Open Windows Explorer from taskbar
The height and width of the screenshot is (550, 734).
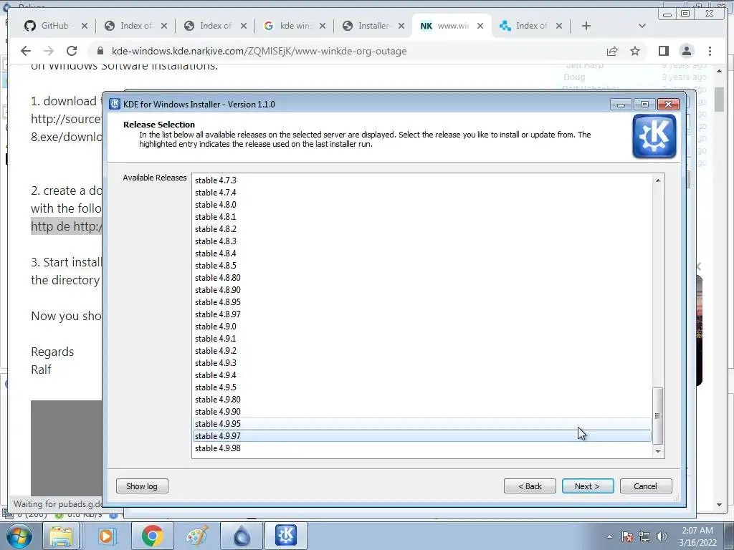(61, 536)
